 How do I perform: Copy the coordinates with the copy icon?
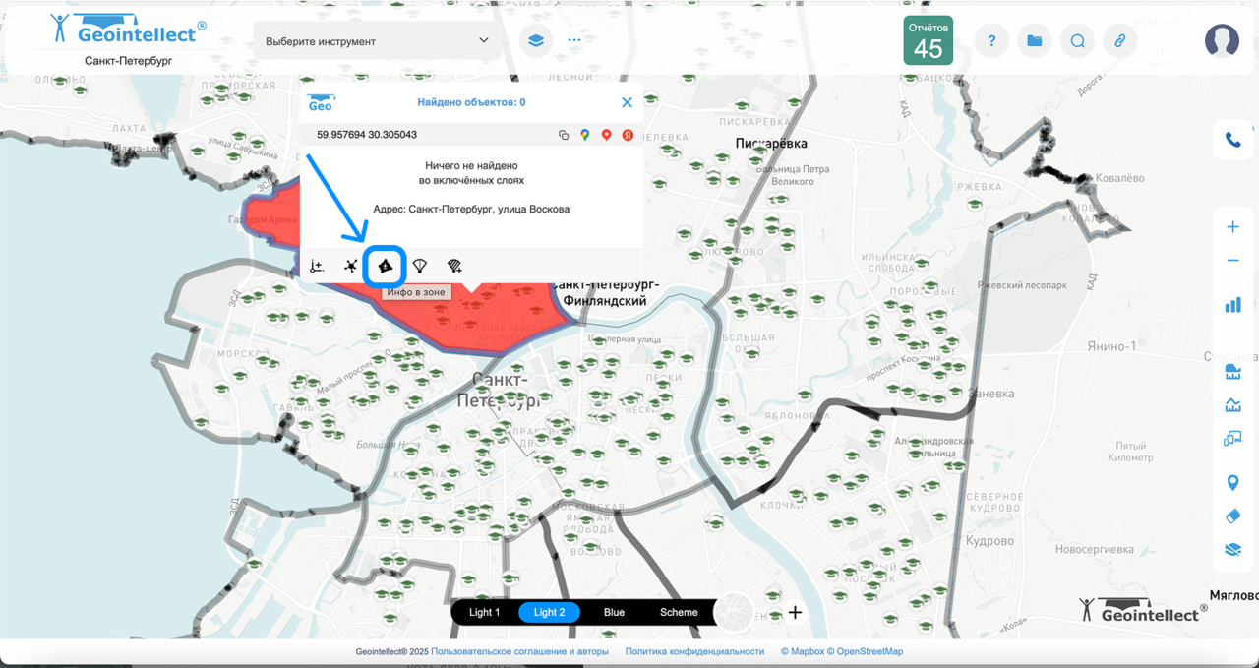click(564, 135)
